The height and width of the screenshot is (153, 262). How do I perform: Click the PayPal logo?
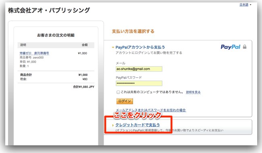pyautogui.click(x=231, y=47)
